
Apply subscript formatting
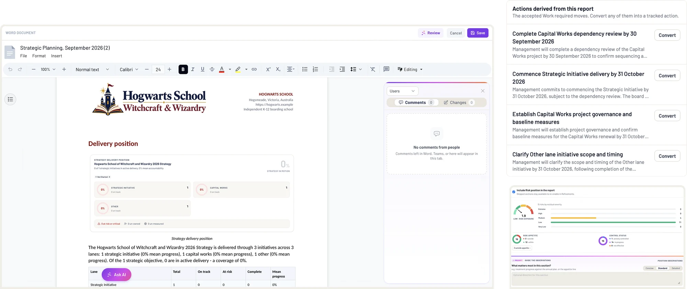[278, 69]
